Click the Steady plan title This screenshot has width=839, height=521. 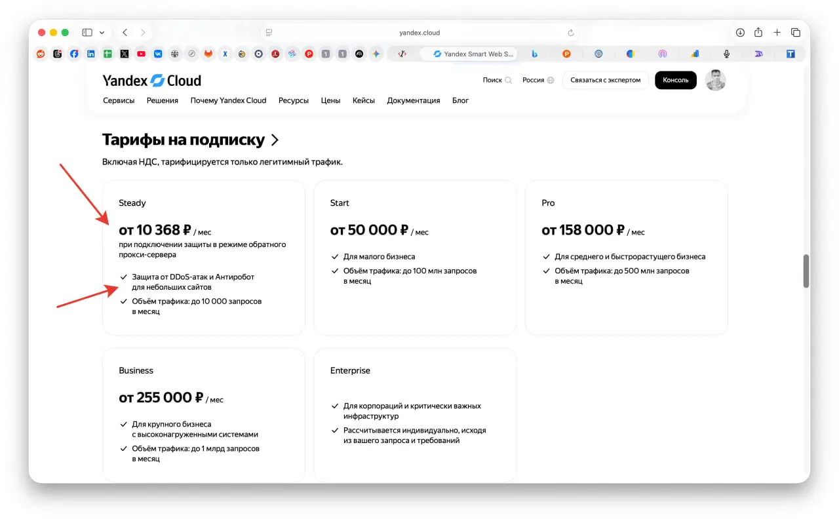[132, 203]
